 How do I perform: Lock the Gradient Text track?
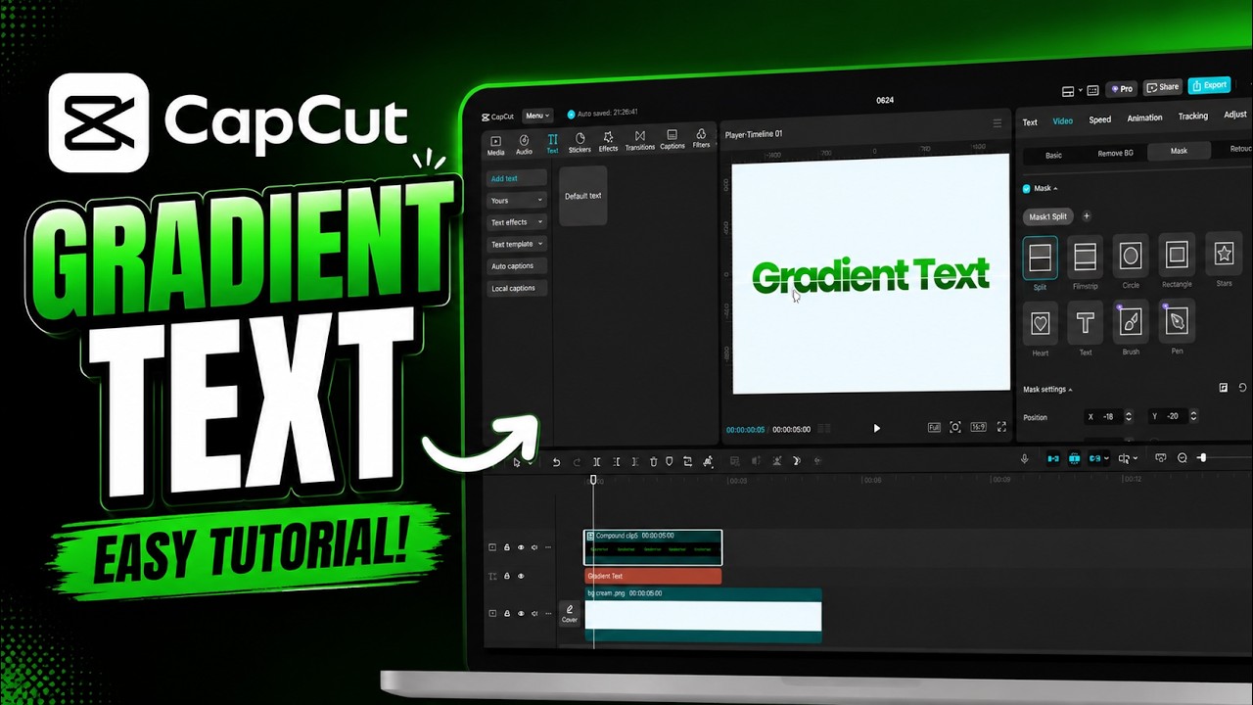507,576
